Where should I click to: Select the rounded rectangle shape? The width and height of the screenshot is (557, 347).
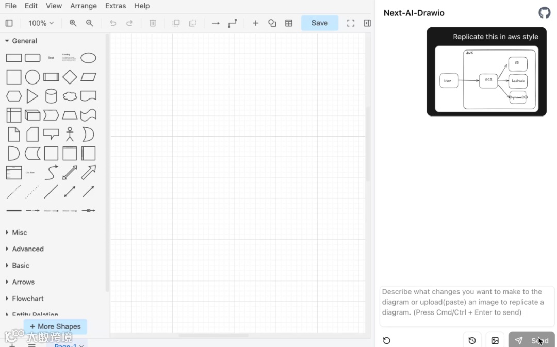pyautogui.click(x=32, y=58)
